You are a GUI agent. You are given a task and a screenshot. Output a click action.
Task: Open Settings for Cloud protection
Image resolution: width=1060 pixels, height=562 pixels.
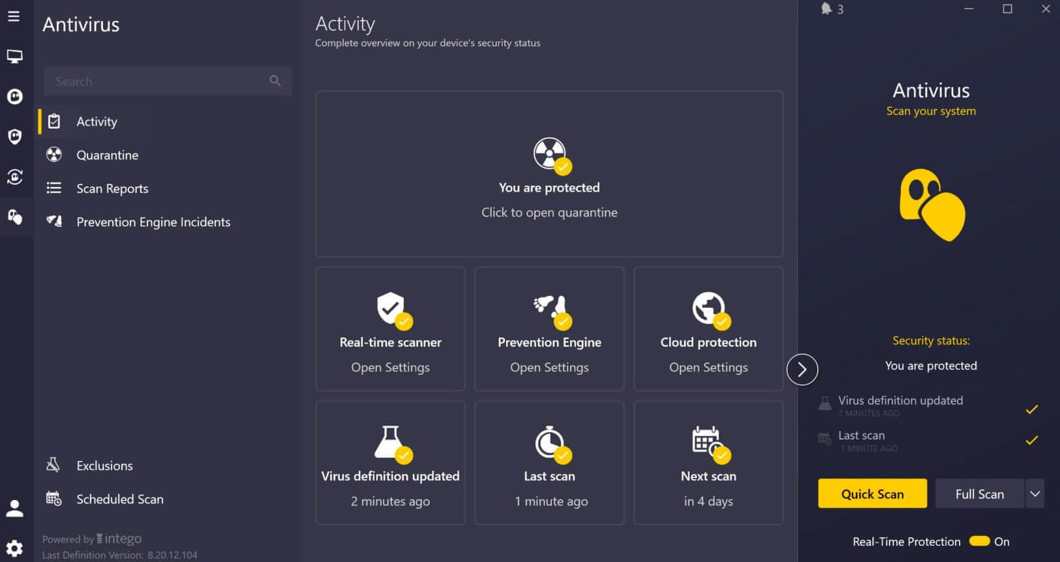point(708,368)
